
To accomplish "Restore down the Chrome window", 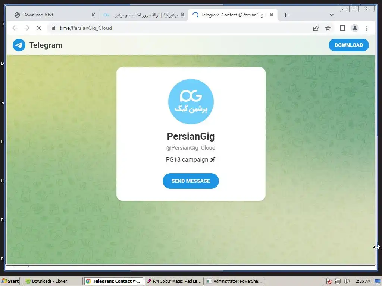I will (x=354, y=9).
